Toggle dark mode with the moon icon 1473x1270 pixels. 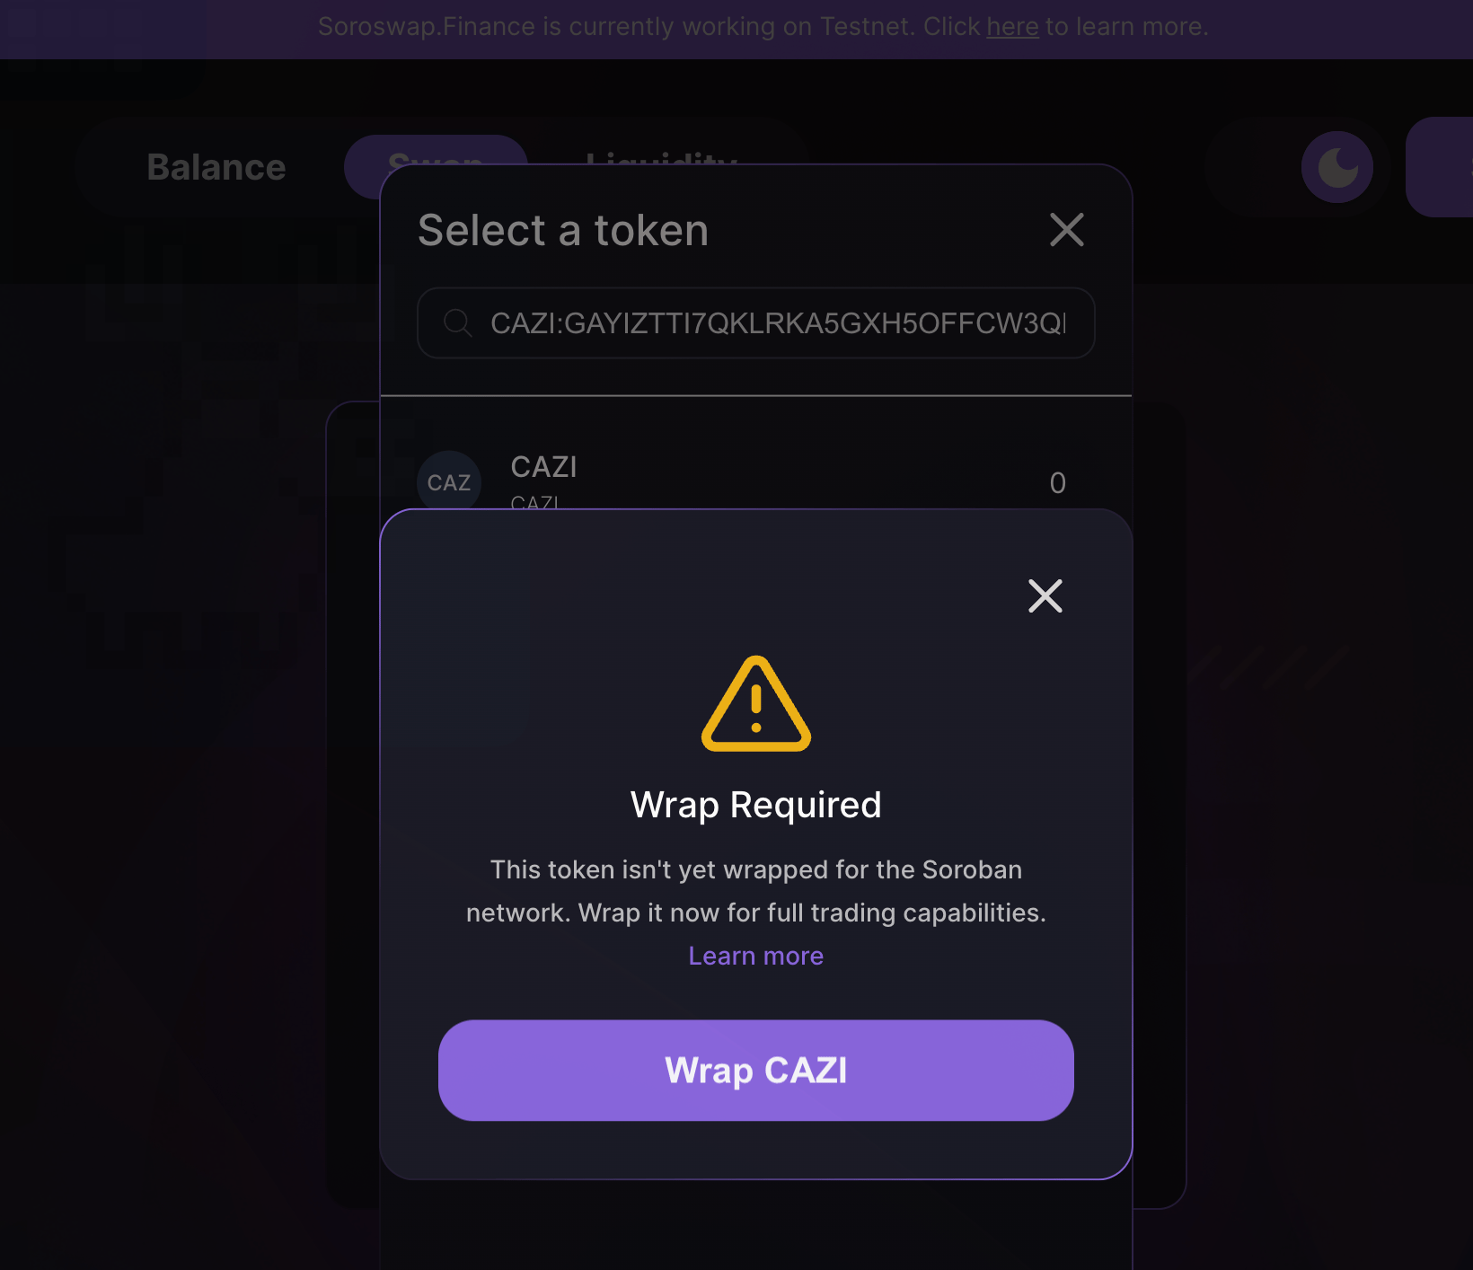coord(1337,167)
